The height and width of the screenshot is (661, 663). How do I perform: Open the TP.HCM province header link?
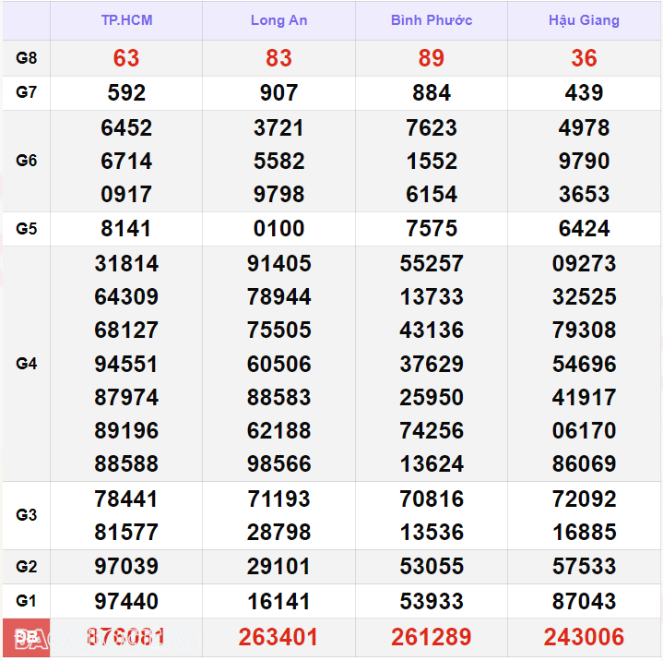(126, 20)
